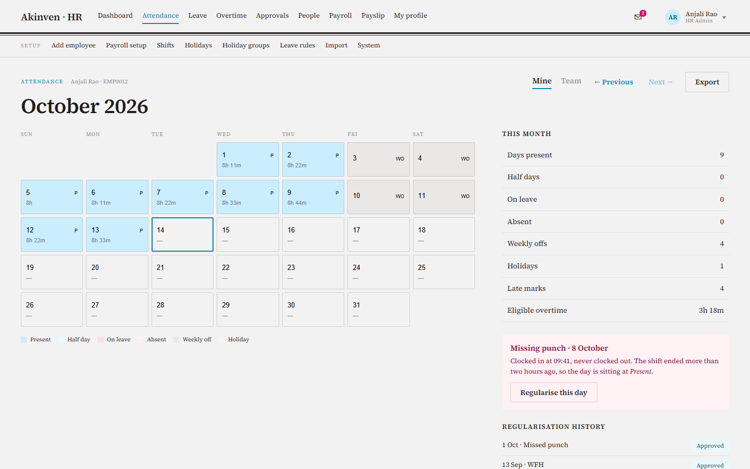
Task: Click the Weekly off legend swatch
Action: [177, 340]
